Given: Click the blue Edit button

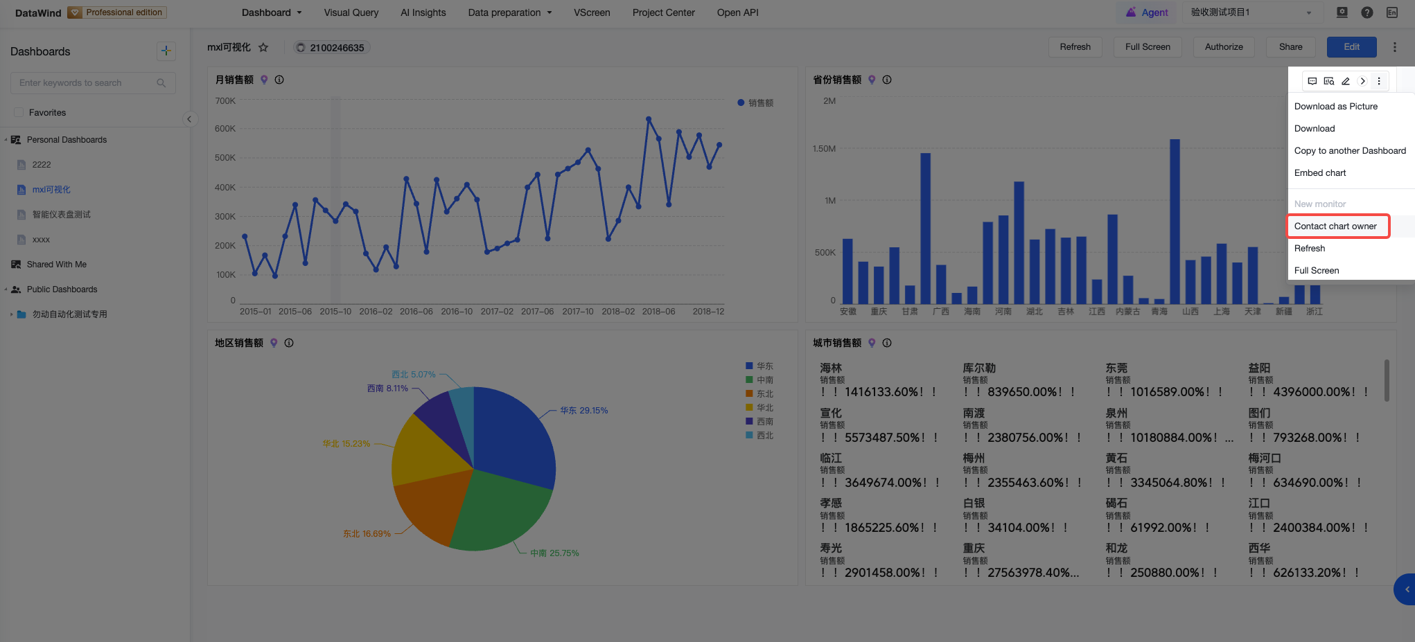Looking at the screenshot, I should [1351, 47].
